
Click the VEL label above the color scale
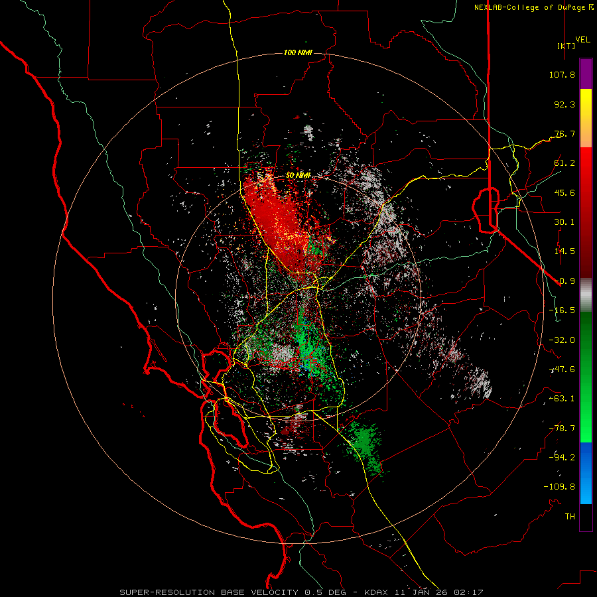pyautogui.click(x=582, y=40)
